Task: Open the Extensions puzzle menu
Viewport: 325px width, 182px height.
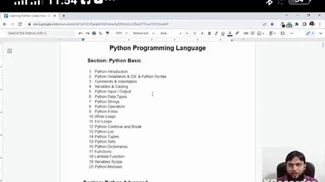Action: 297,24
